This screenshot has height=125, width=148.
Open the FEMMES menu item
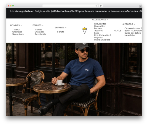coord(37,25)
